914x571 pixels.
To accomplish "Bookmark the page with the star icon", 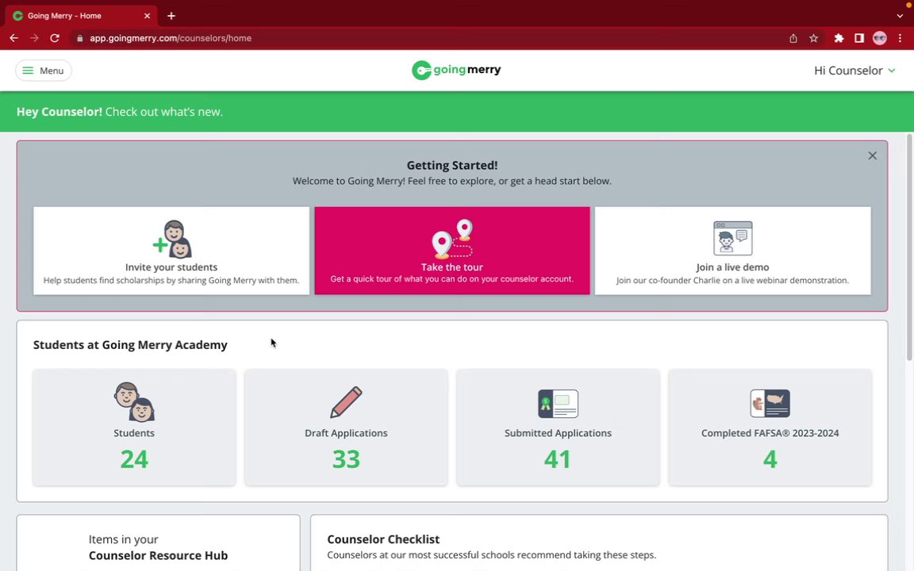I will pyautogui.click(x=814, y=38).
